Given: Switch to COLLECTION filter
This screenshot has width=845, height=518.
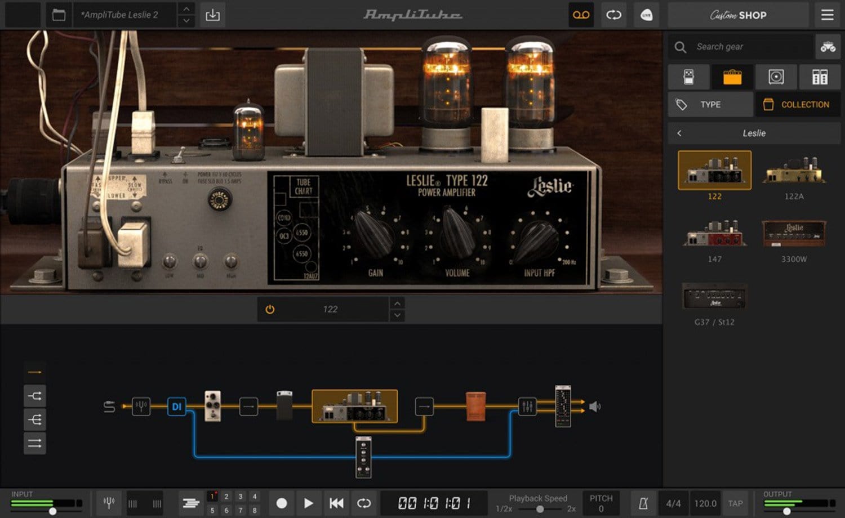Looking at the screenshot, I should click(798, 105).
